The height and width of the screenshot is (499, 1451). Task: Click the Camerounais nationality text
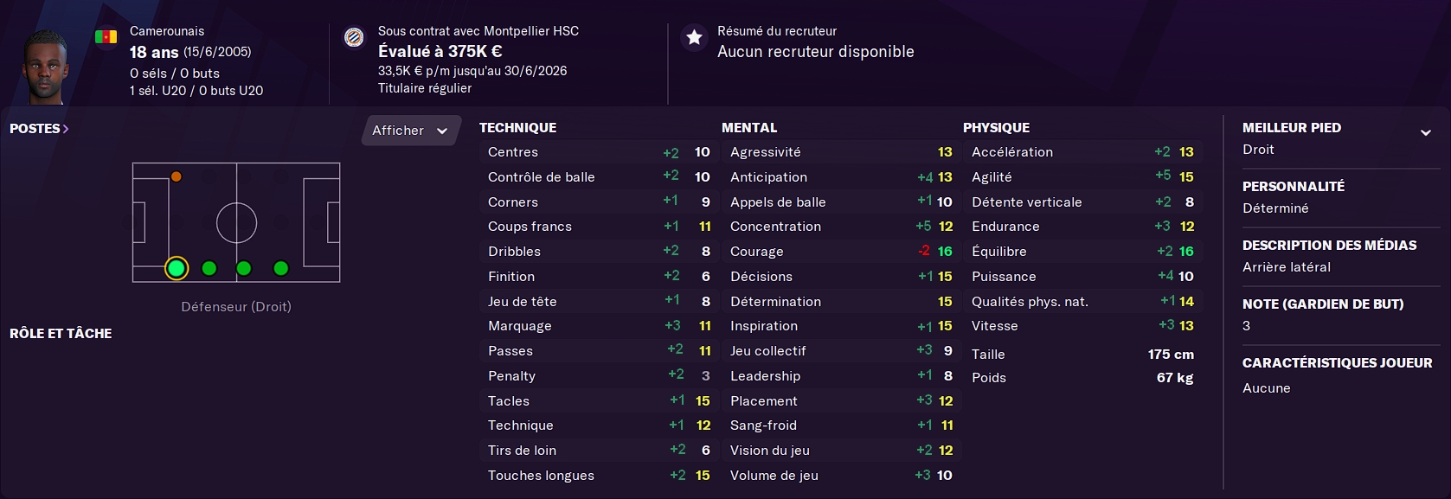point(167,31)
